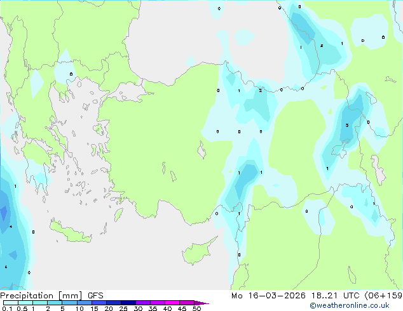Select the 35–40 mm violet legend swatch

pos(158,303)
